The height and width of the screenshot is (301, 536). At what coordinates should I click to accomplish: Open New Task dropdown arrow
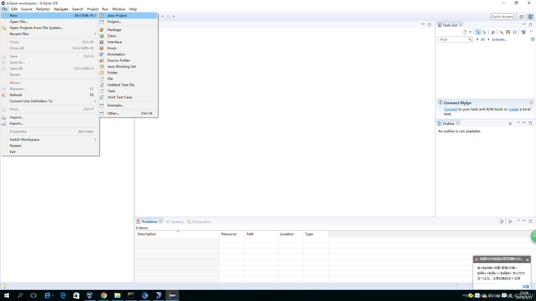click(x=470, y=32)
